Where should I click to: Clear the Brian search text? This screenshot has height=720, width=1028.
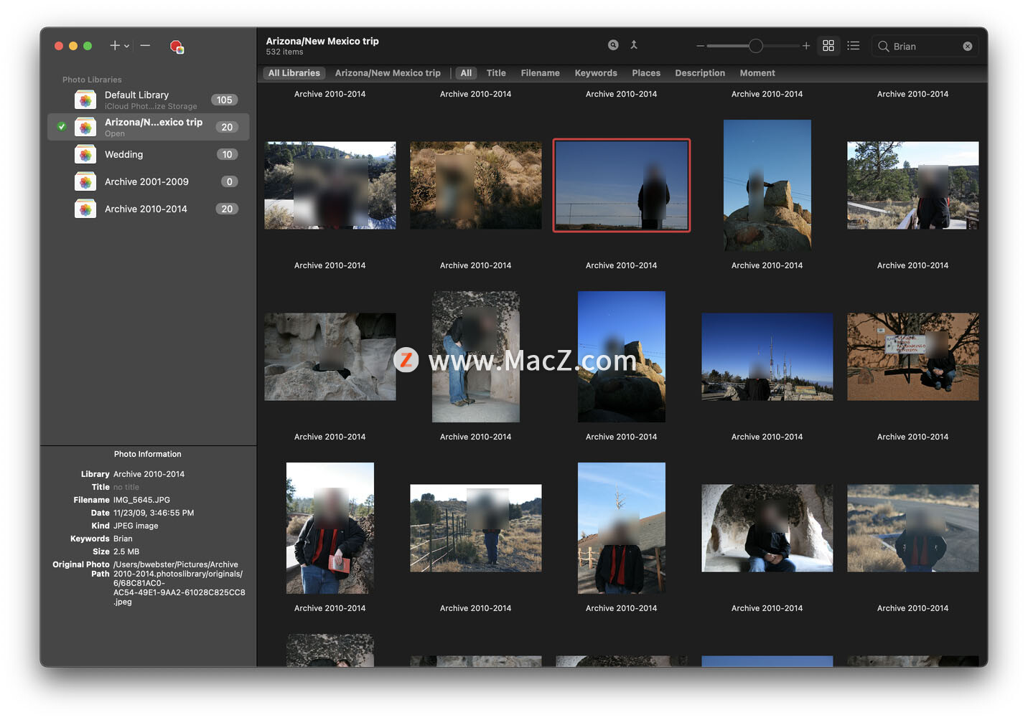(968, 47)
